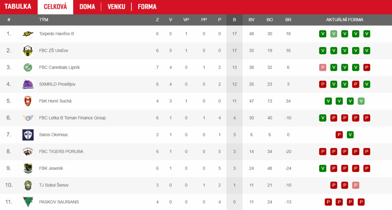Click the FBK Jeseník team logo
The height and width of the screenshot is (210, 392).
point(28,168)
